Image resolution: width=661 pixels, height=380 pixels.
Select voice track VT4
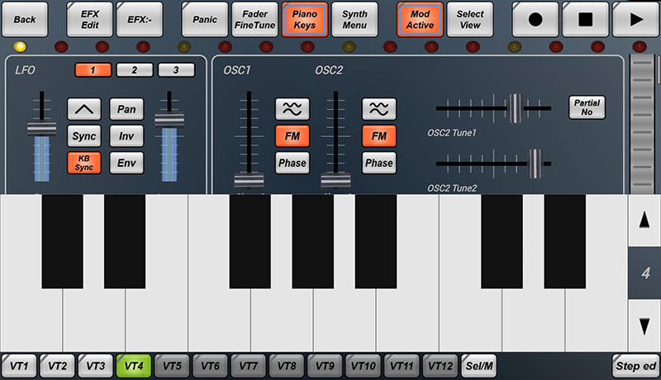[x=134, y=366]
